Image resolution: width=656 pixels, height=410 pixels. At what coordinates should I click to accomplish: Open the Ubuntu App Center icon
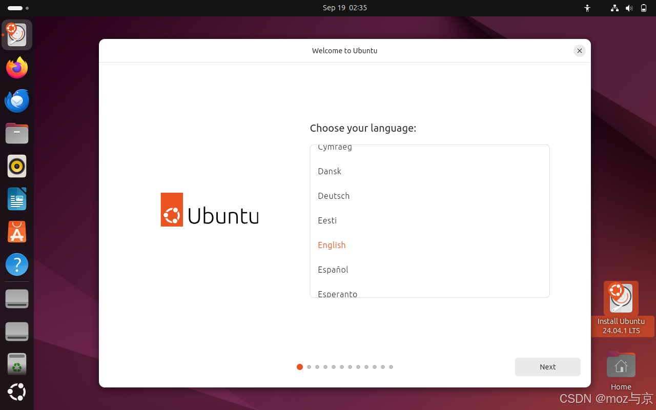17,232
